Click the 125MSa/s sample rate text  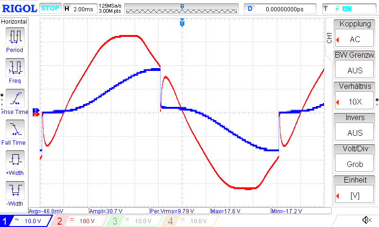coord(110,6)
